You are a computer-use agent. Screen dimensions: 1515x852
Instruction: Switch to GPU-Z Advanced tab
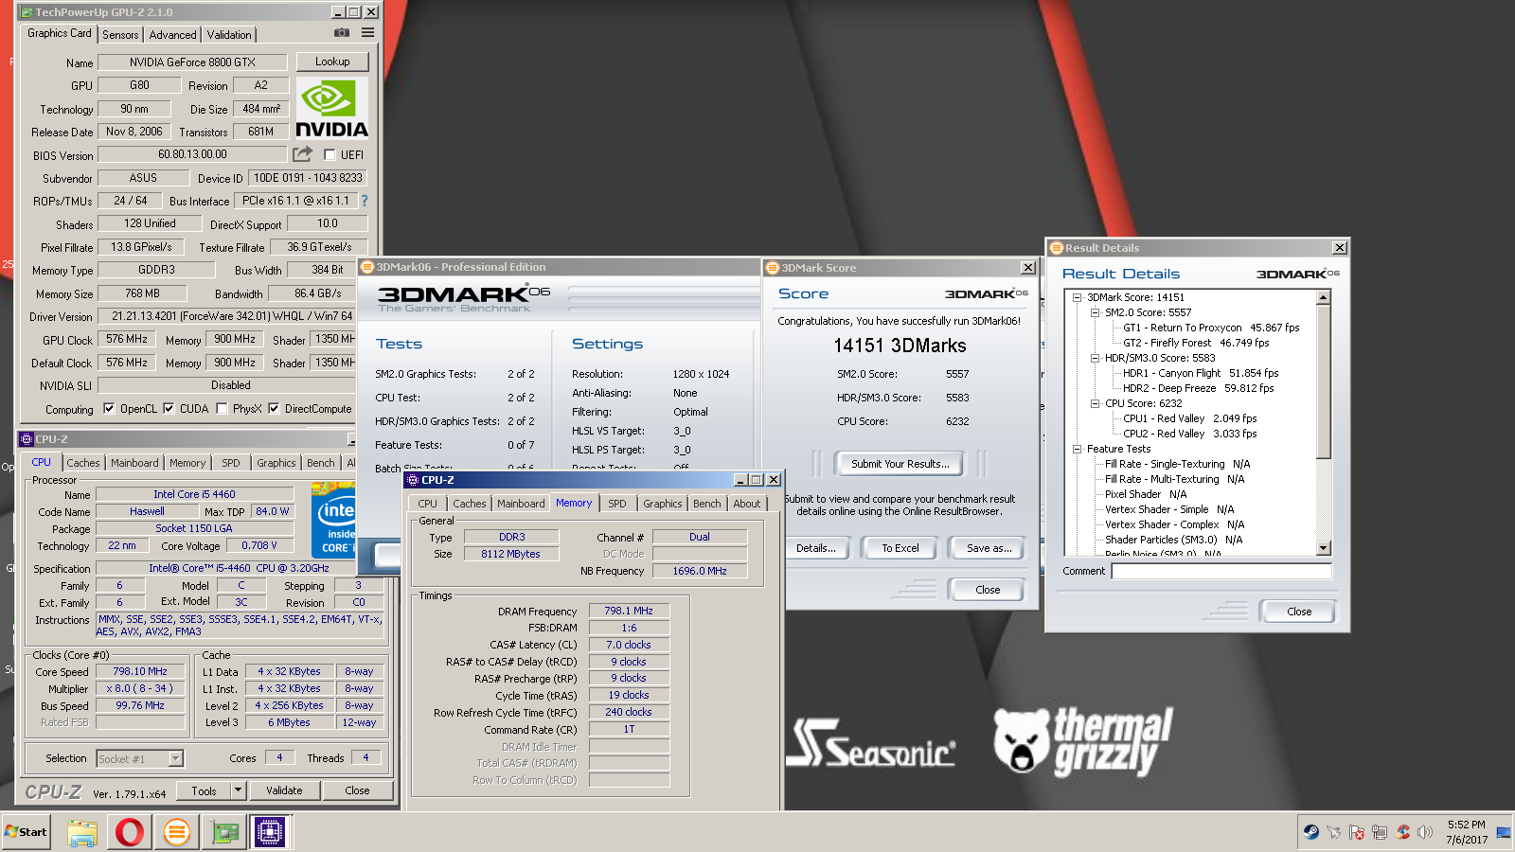coord(173,35)
